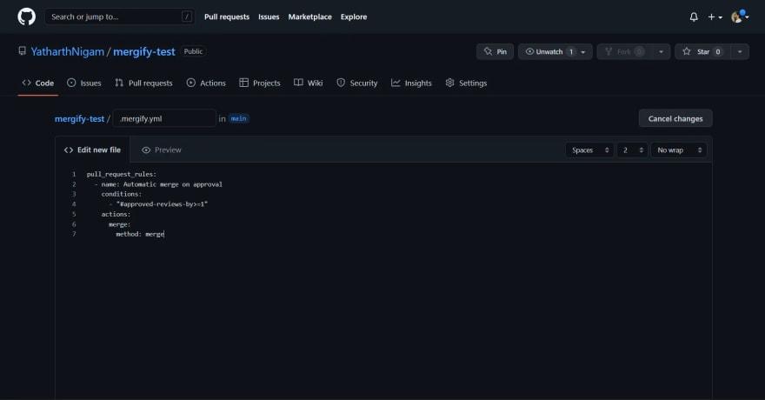Switch to the repository Issues tab

click(x=84, y=83)
